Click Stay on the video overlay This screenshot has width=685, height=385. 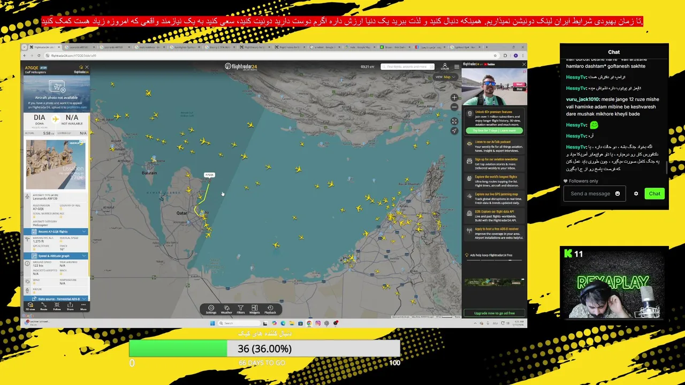(x=519, y=89)
